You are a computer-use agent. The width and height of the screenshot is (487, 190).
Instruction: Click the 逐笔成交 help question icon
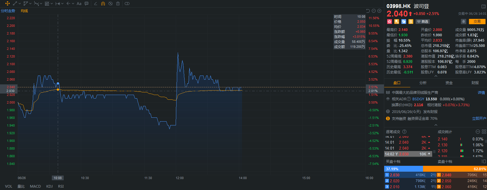coord(404,132)
